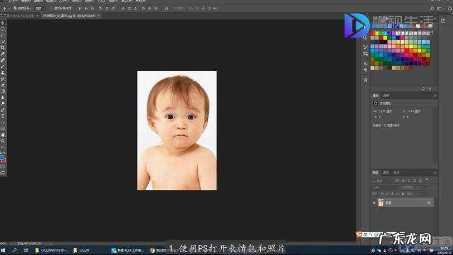Select the Hand tool
The image size is (453, 255).
pos(3,134)
